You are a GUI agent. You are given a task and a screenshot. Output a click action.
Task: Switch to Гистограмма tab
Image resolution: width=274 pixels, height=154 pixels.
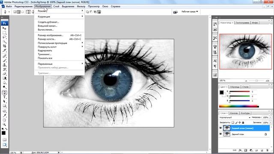242,23
